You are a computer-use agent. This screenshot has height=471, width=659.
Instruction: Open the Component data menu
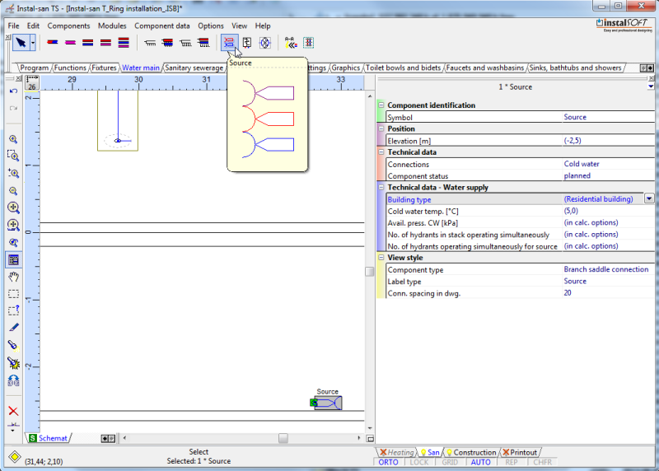161,26
